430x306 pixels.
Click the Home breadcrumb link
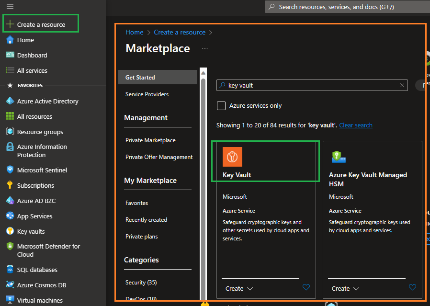coord(135,32)
